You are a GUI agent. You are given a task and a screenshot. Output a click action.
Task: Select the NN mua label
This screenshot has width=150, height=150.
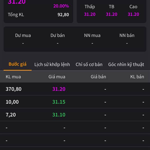pyautogui.click(x=92, y=35)
